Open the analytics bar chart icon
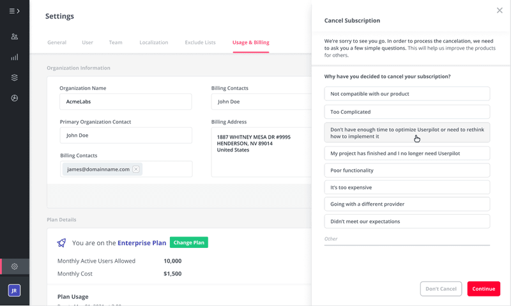This screenshot has width=511, height=306. (14, 57)
